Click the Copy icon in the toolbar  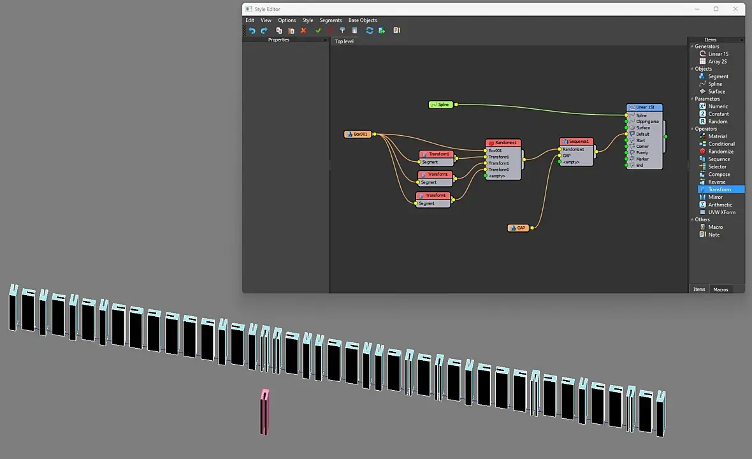pyautogui.click(x=278, y=30)
